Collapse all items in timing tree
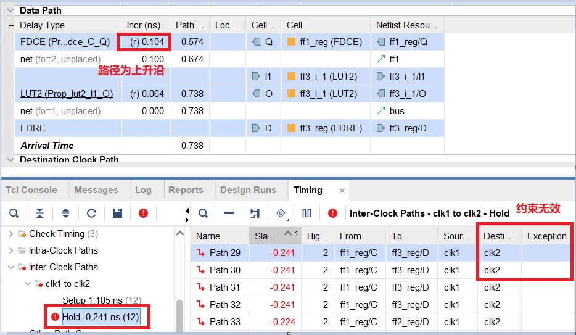Image resolution: width=576 pixels, height=335 pixels. [x=39, y=213]
